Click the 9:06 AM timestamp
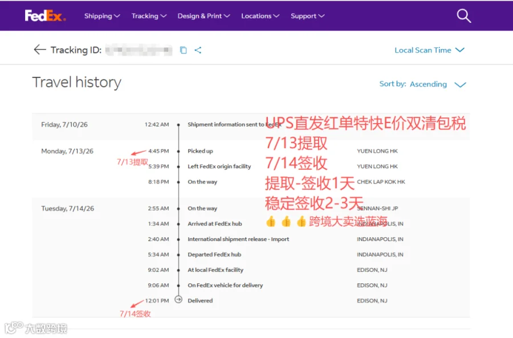Screen dimensions: 513x338 158,285
